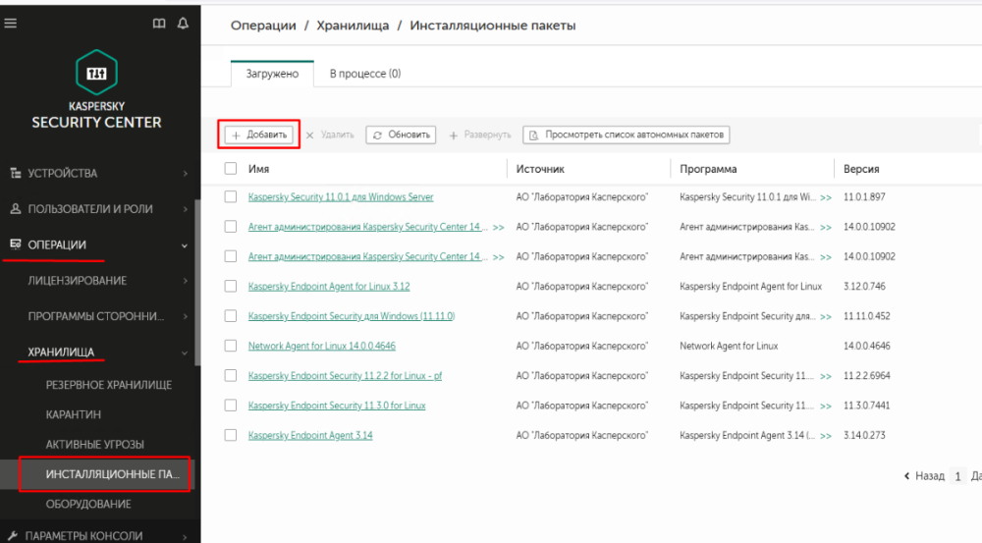The width and height of the screenshot is (982, 543).
Task: Toggle the select-all checkbox in the header
Action: click(231, 169)
